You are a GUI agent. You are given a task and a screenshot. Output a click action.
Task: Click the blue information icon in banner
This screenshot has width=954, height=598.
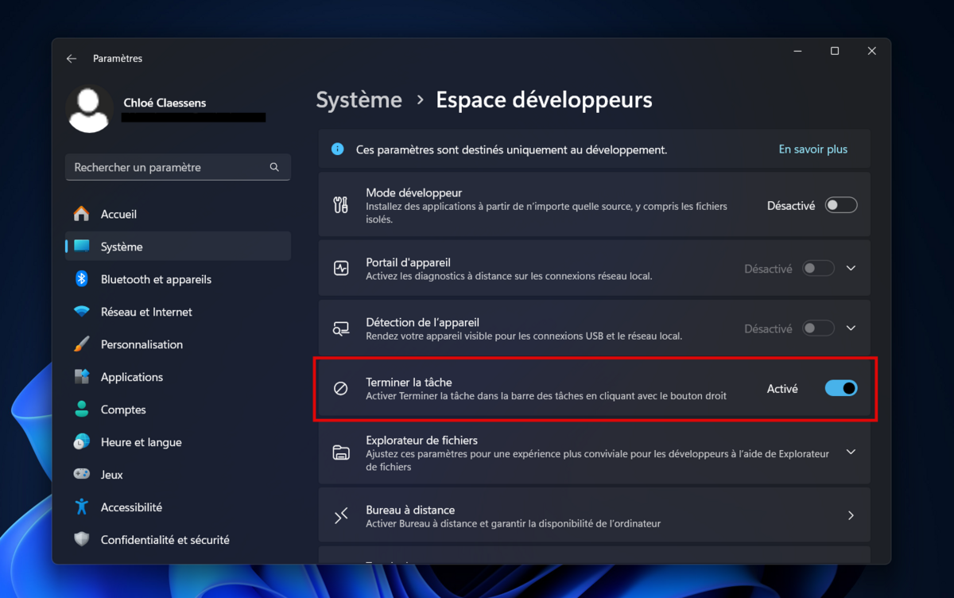click(337, 149)
